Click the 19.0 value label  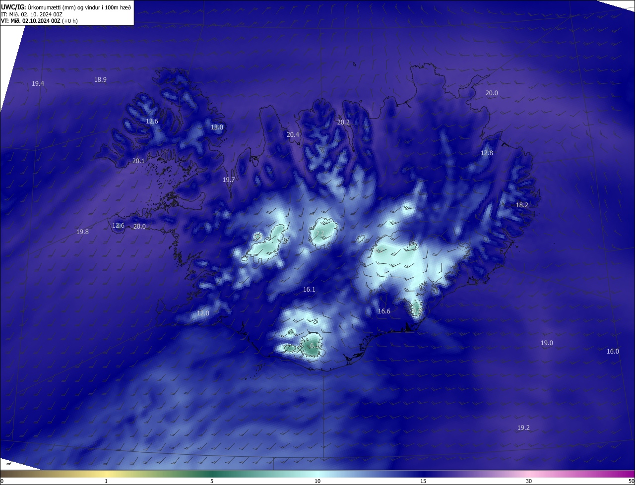(547, 343)
